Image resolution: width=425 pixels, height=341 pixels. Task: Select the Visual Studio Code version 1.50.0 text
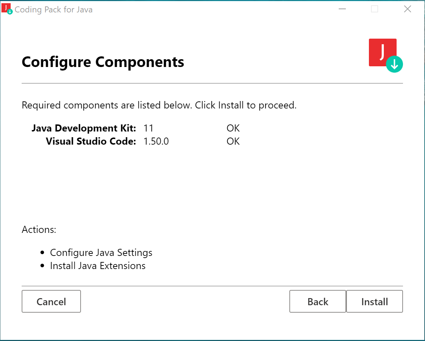click(156, 141)
